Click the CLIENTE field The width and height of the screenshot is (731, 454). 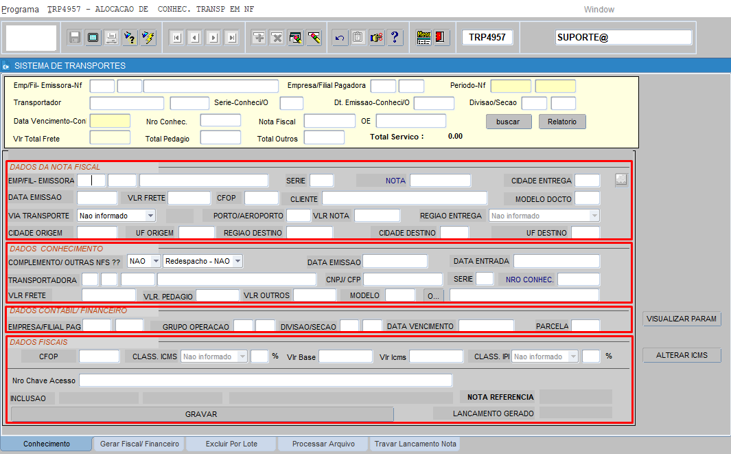(x=405, y=198)
